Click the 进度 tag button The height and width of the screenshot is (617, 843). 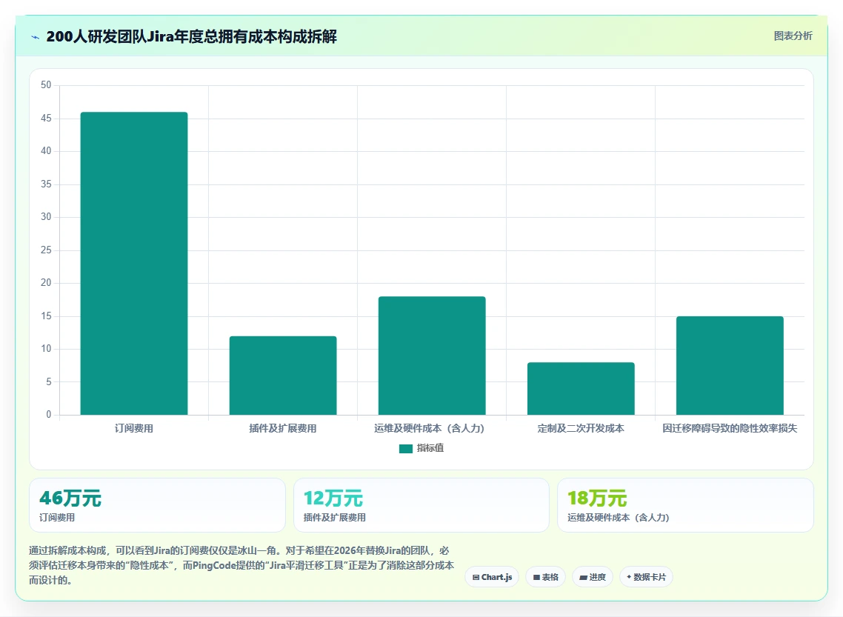click(x=593, y=577)
